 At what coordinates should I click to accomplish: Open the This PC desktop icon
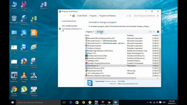click(14, 6)
